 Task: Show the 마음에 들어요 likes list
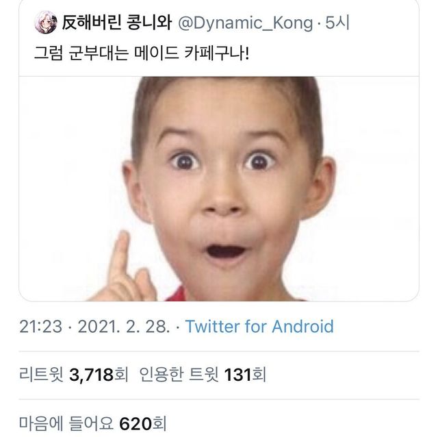(66, 423)
